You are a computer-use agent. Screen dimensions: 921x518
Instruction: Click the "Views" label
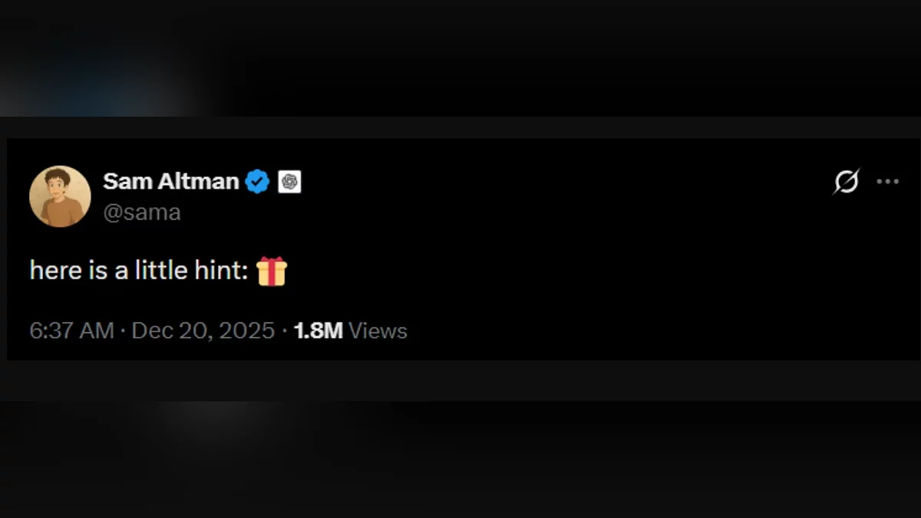(x=378, y=331)
